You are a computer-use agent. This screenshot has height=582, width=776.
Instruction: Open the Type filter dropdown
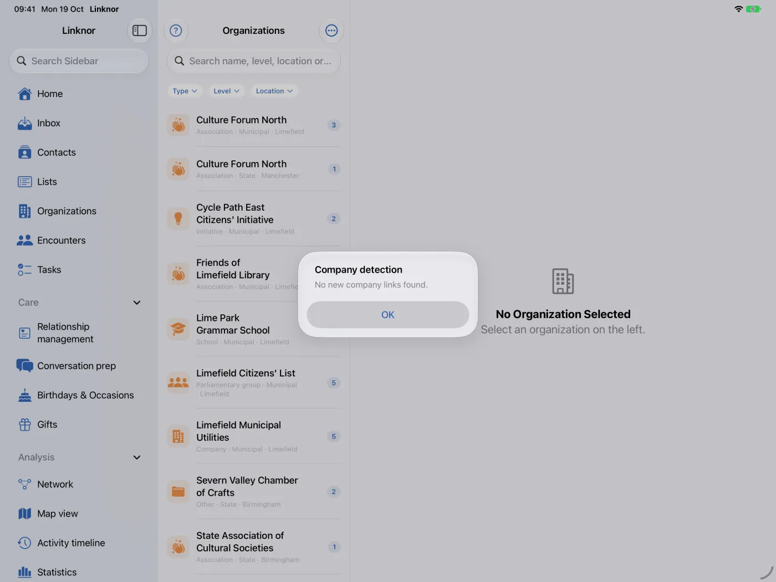click(185, 91)
